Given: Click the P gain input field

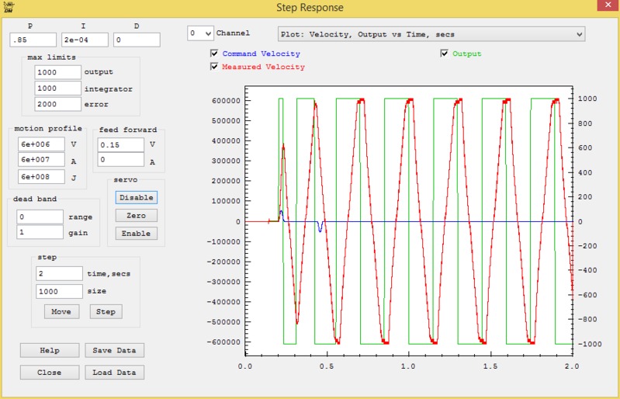Looking at the screenshot, I should click(33, 40).
